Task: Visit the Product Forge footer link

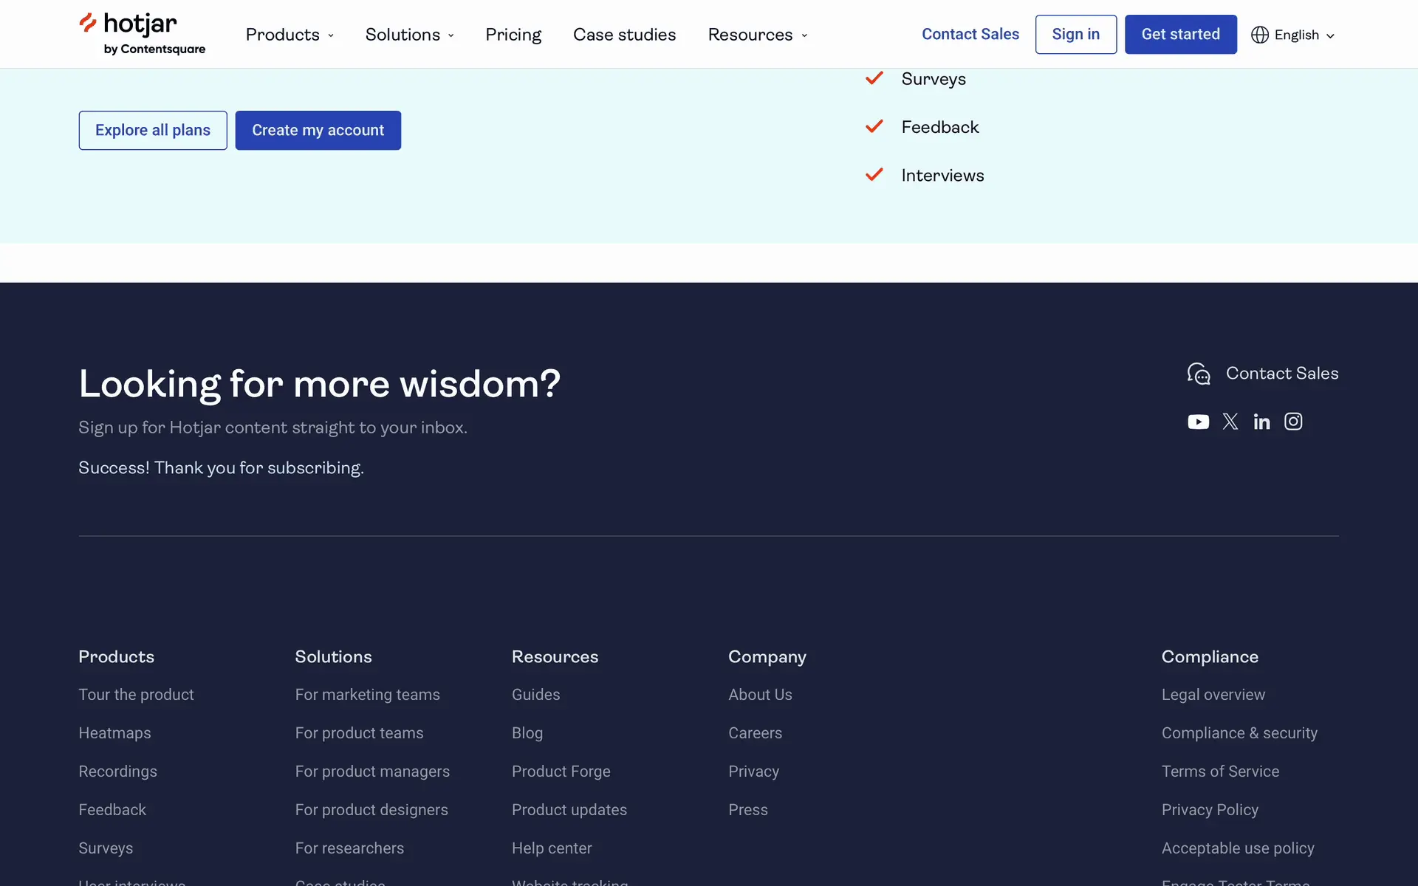Action: (x=561, y=772)
